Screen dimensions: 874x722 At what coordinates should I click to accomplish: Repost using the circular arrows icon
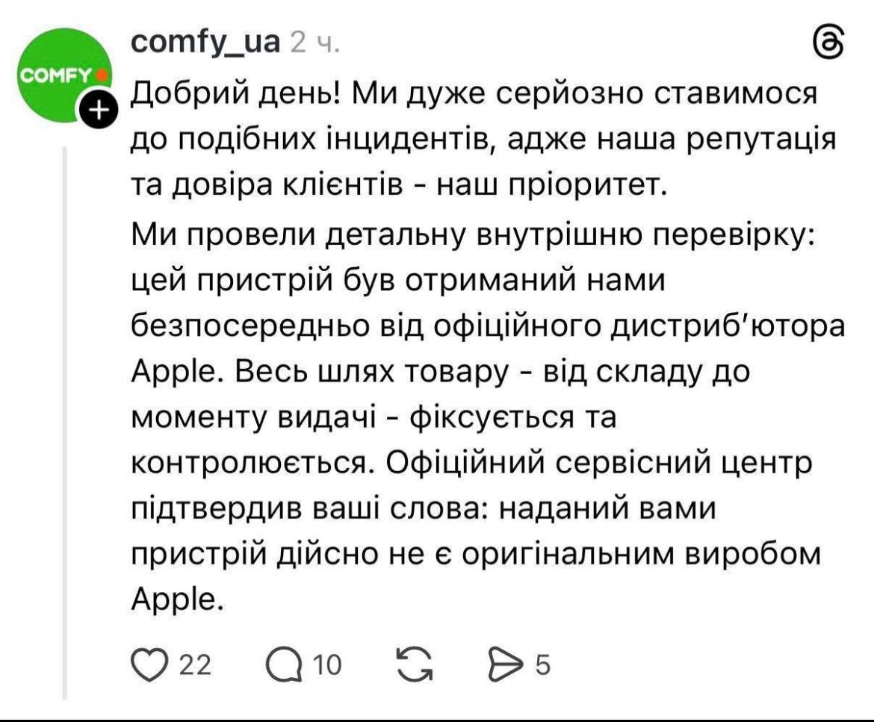(x=417, y=663)
